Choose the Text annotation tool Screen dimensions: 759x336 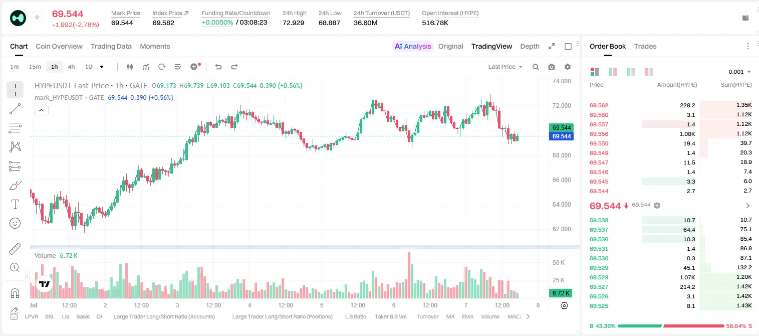point(15,204)
